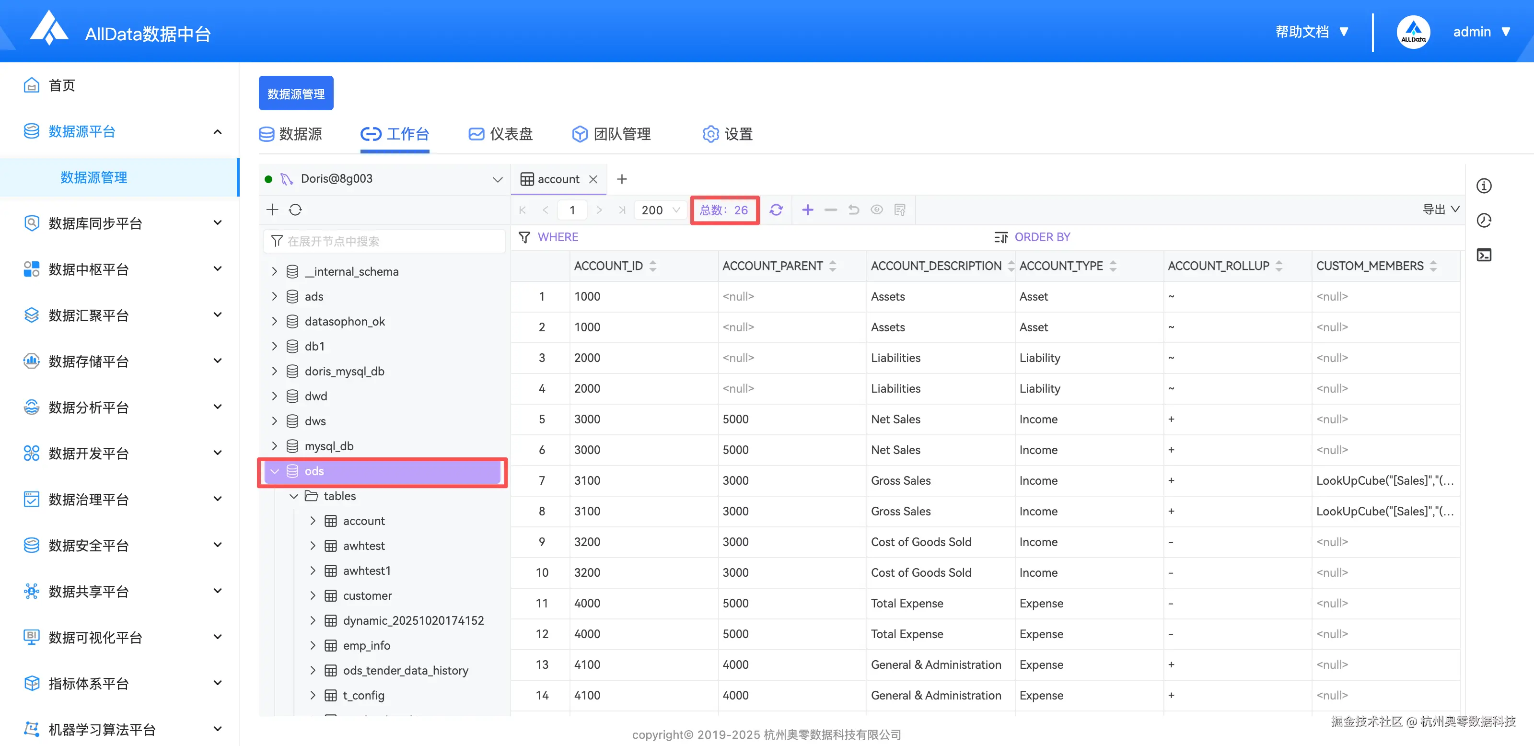Click the AllData logo icon

[x=49, y=28]
